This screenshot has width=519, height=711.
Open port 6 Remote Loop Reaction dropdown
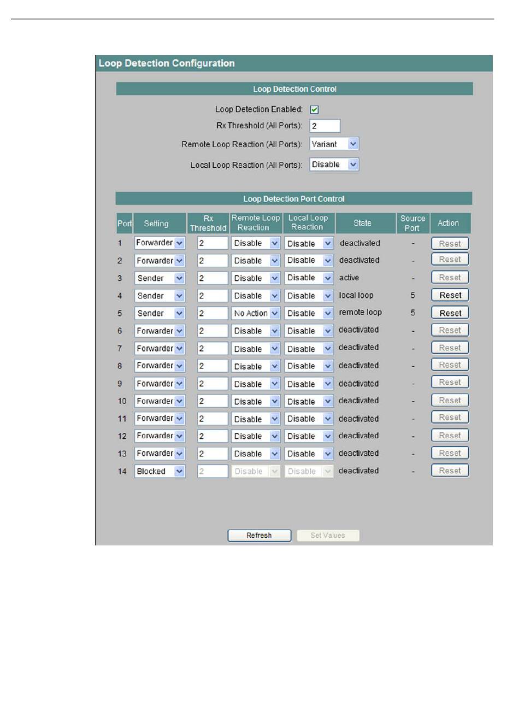(255, 331)
